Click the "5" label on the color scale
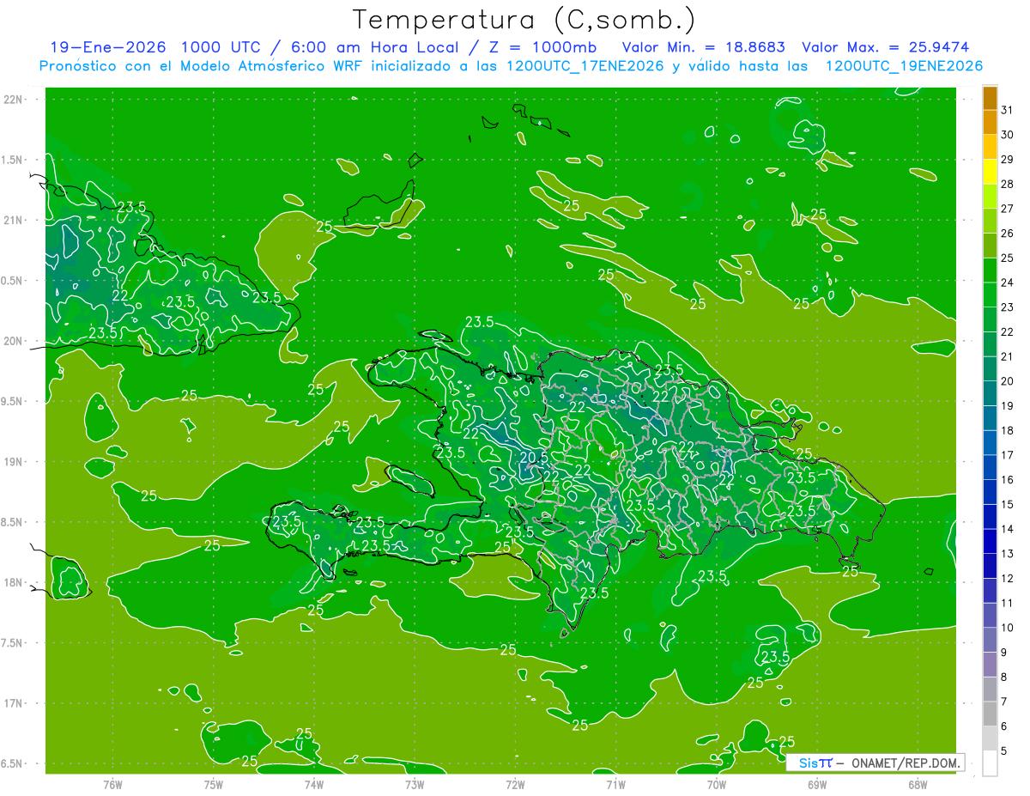The width and height of the screenshot is (1030, 796). (1004, 751)
